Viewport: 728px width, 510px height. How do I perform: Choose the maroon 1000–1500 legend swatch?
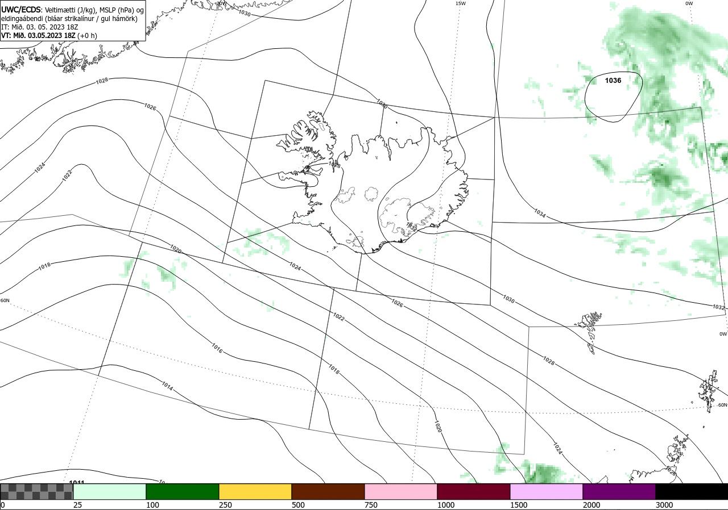click(x=474, y=491)
